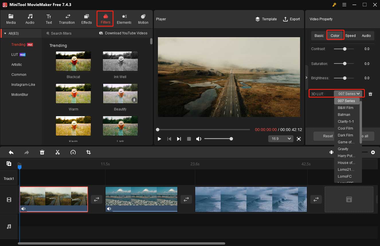Select the Common filter category
380x246 pixels.
pos(19,75)
